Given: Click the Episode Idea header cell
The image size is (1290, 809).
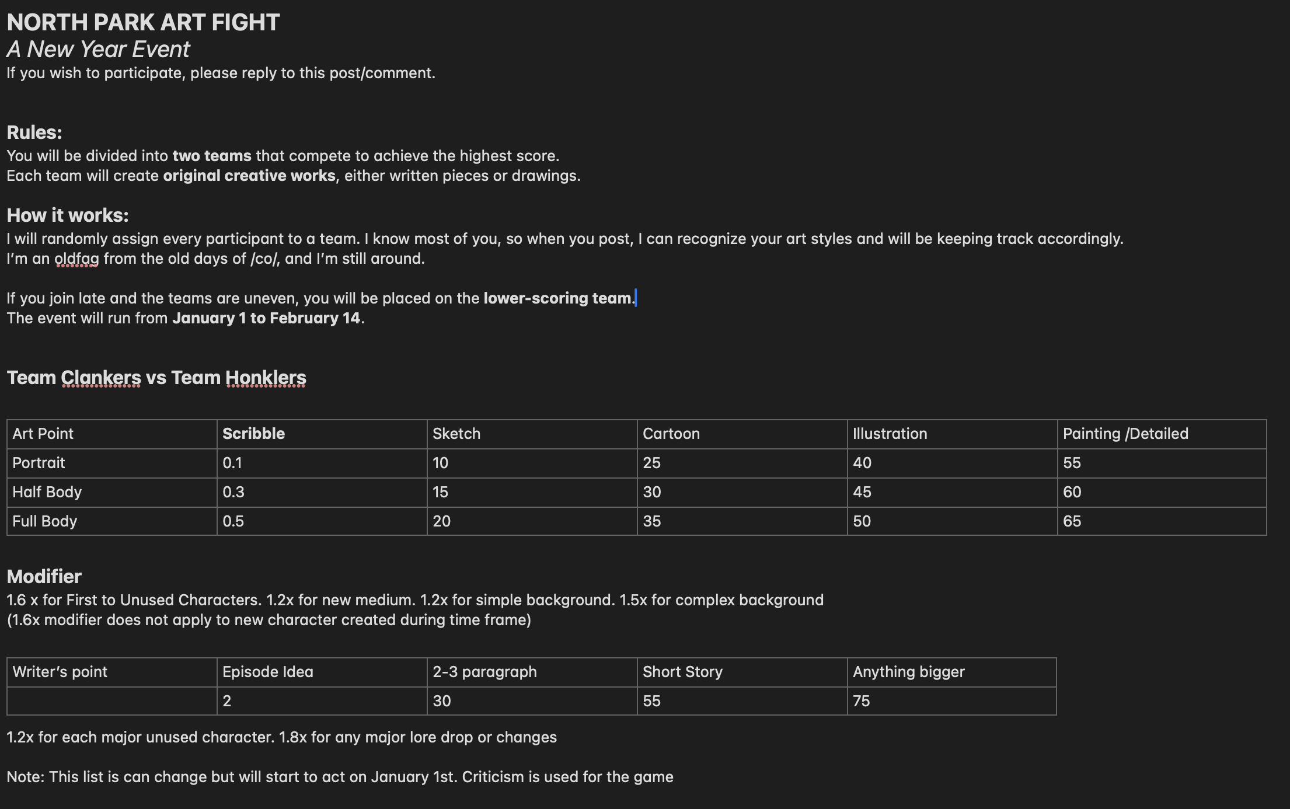Looking at the screenshot, I should pyautogui.click(x=267, y=672).
